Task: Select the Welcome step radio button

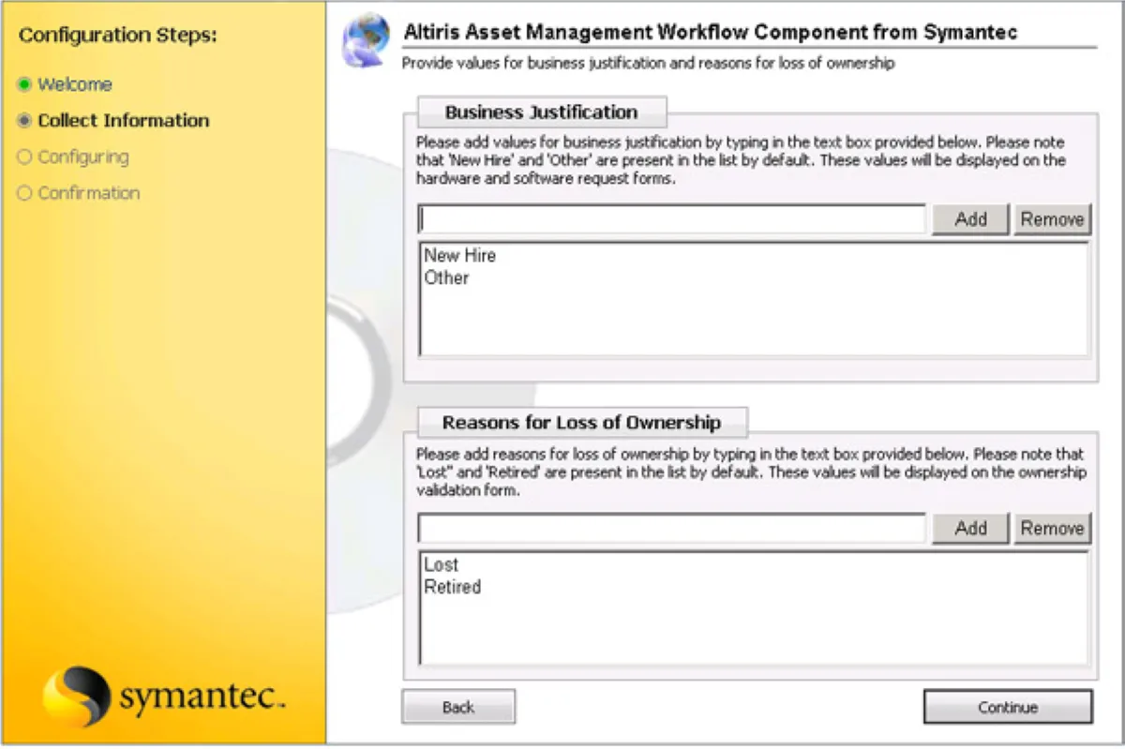Action: tap(24, 84)
